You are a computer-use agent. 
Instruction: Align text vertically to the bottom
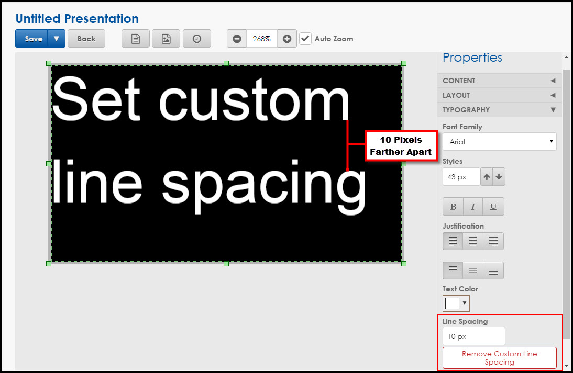tap(493, 270)
